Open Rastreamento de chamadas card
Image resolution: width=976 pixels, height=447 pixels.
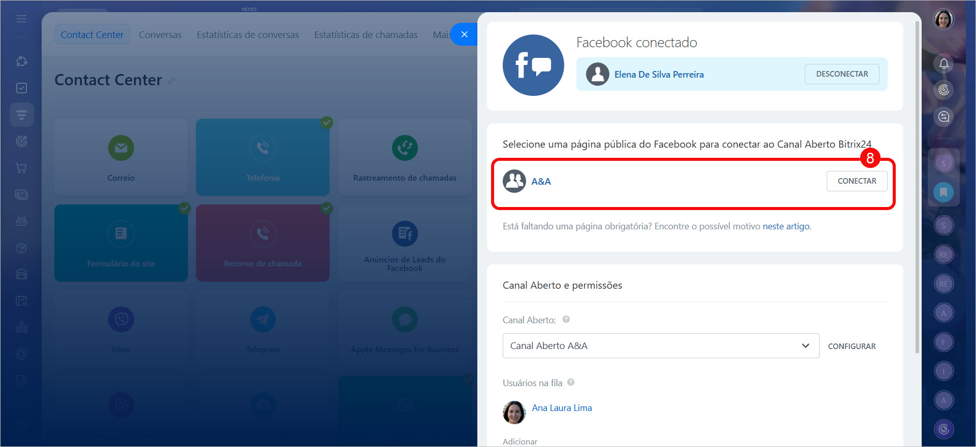[405, 157]
